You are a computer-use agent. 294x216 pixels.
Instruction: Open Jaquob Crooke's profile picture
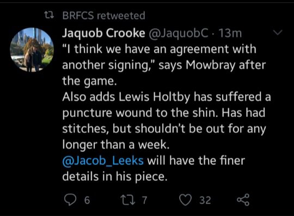pos(32,50)
